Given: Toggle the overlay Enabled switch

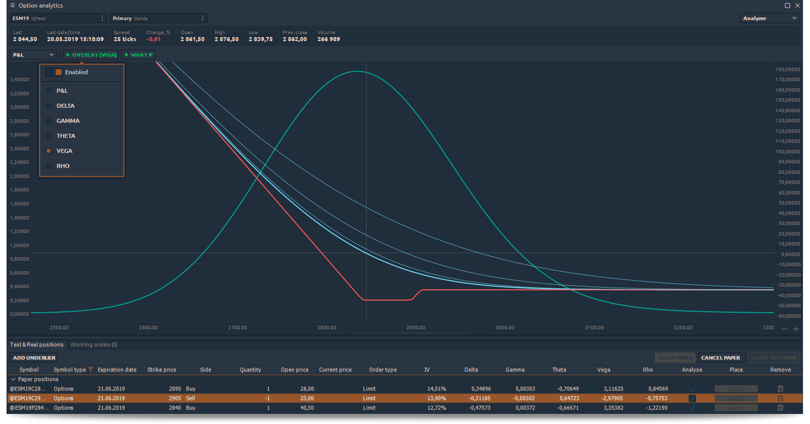Looking at the screenshot, I should (54, 72).
